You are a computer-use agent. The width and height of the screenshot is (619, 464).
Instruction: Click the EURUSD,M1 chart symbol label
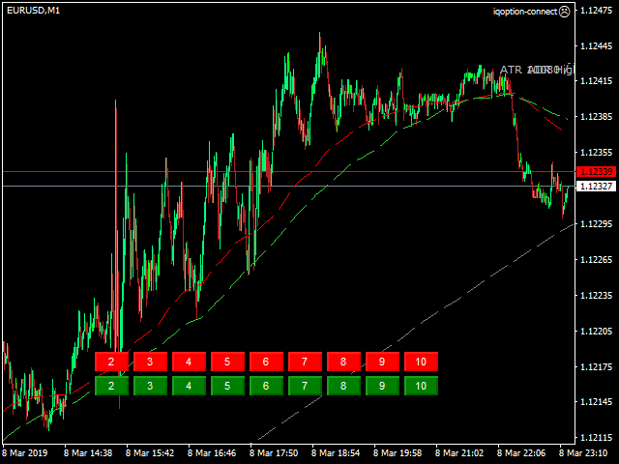(34, 11)
